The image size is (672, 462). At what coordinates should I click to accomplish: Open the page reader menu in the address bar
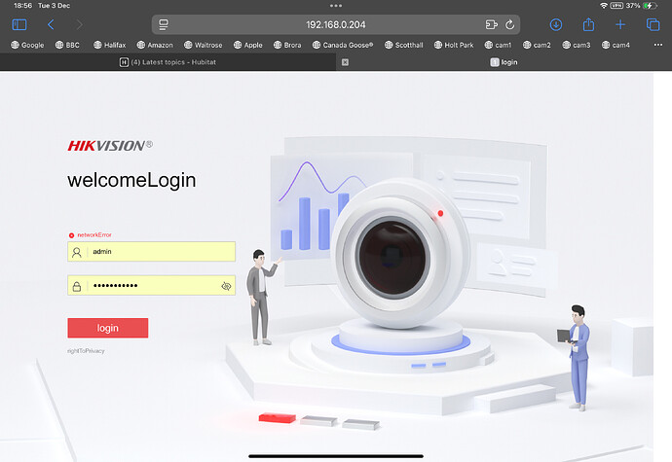click(164, 24)
